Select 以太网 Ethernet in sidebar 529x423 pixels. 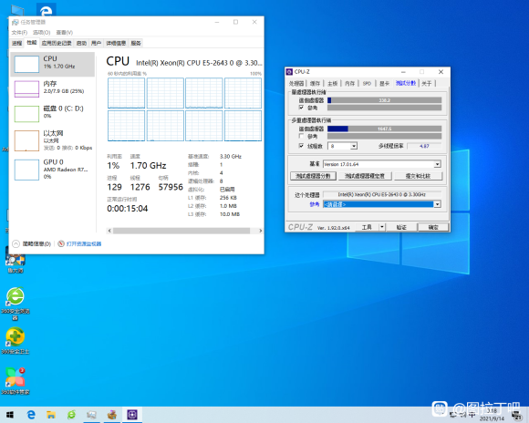[53, 140]
